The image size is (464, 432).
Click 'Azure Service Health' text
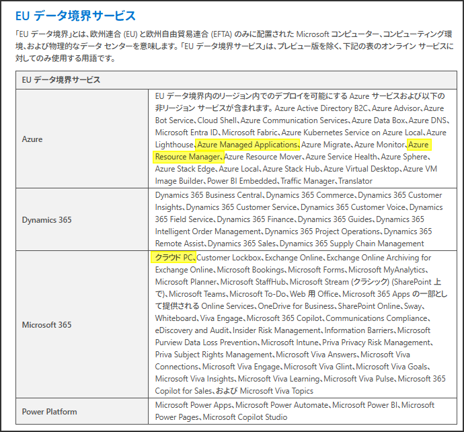(x=341, y=157)
